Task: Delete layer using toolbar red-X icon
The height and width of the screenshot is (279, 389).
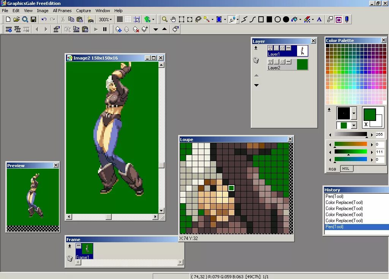Action: tap(136, 30)
